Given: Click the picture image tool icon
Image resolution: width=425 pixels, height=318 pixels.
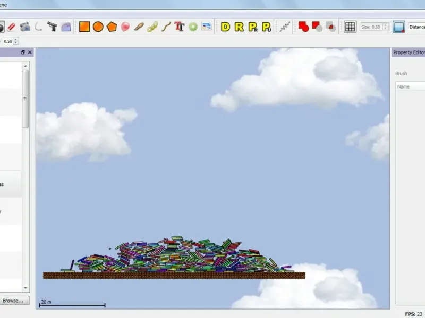Looking at the screenshot, I should point(207,26).
